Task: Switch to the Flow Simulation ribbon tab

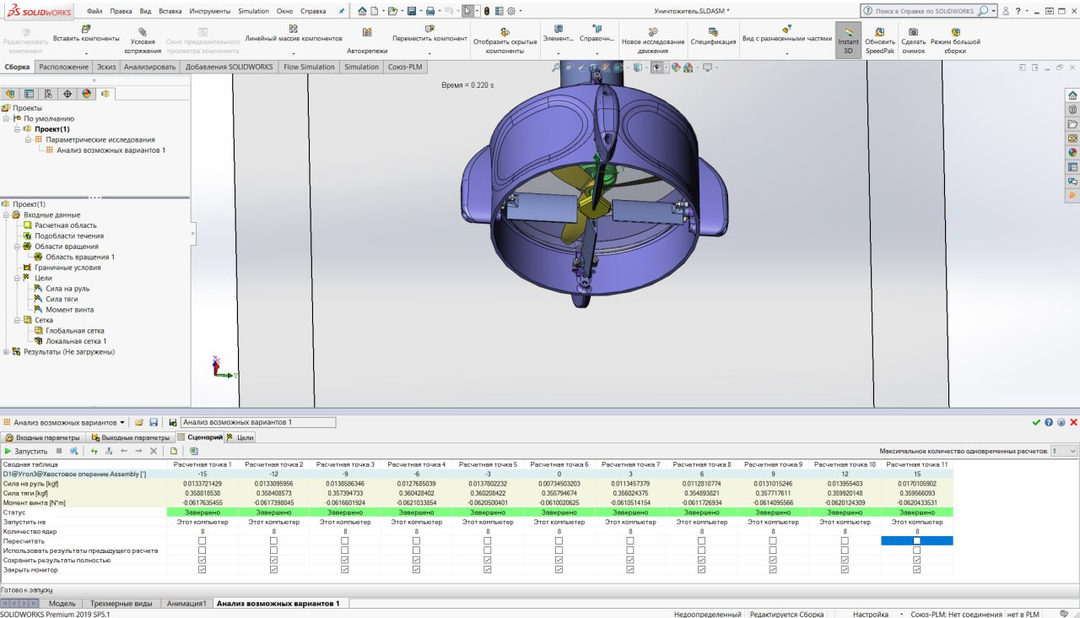Action: tap(309, 67)
